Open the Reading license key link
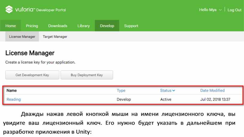The image size is (244, 137). click(x=13, y=99)
